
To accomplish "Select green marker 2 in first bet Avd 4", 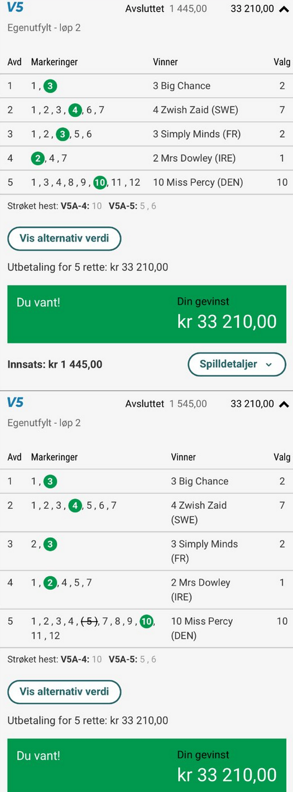I will pyautogui.click(x=38, y=158).
